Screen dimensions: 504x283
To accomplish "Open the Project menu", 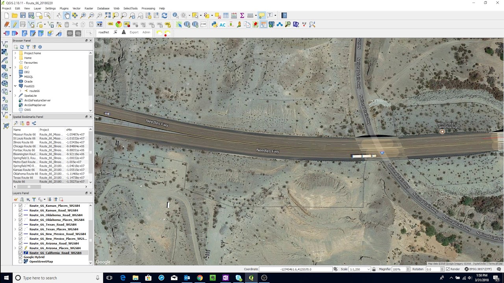I will tap(6, 8).
